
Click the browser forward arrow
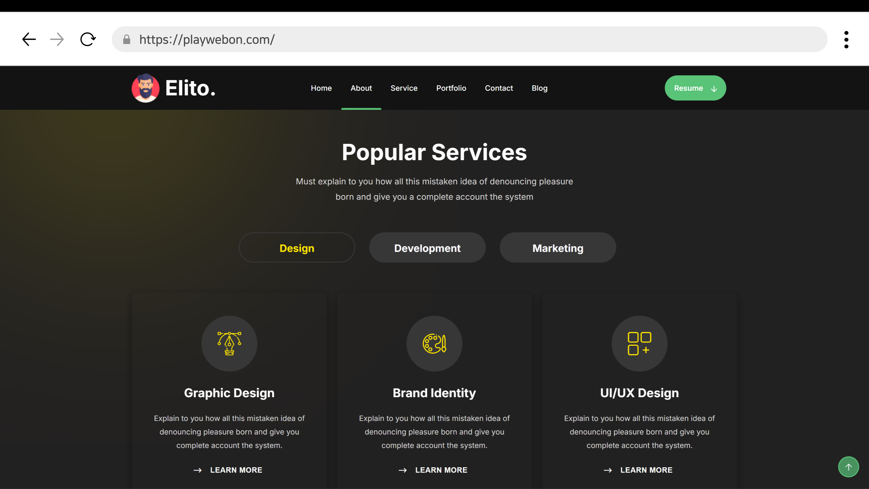[x=57, y=39]
